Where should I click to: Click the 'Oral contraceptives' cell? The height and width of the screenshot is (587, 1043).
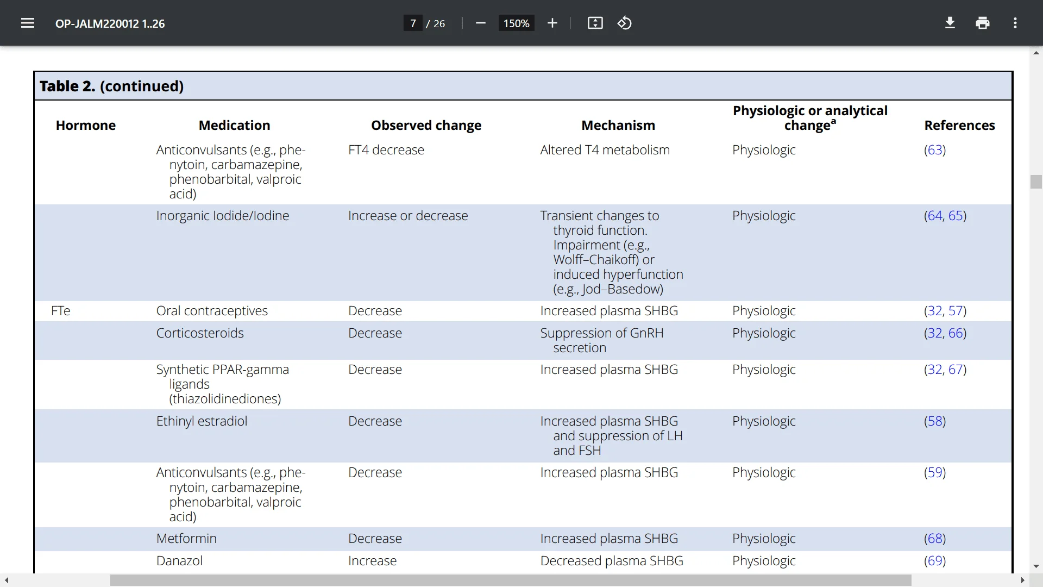point(212,311)
